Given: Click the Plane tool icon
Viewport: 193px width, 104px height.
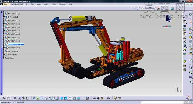Looking at the screenshot, I should 143,8.
